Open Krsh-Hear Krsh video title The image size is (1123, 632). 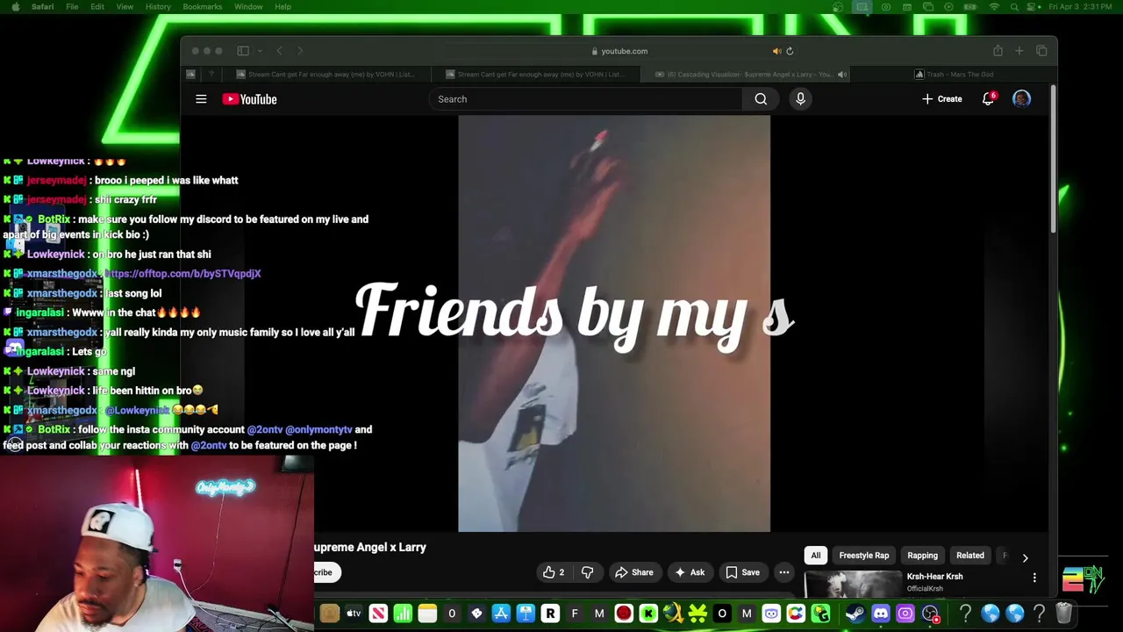[934, 577]
